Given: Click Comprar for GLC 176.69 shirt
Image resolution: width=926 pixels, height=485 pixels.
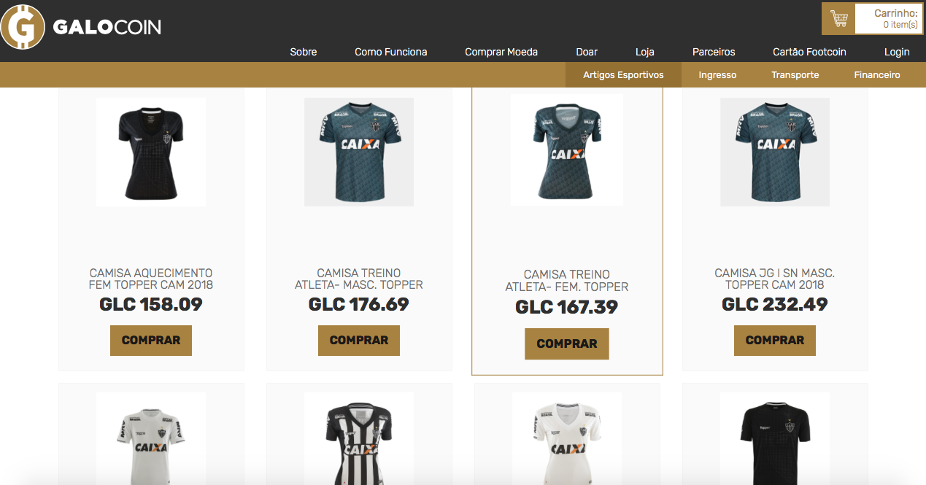Looking at the screenshot, I should pos(359,341).
